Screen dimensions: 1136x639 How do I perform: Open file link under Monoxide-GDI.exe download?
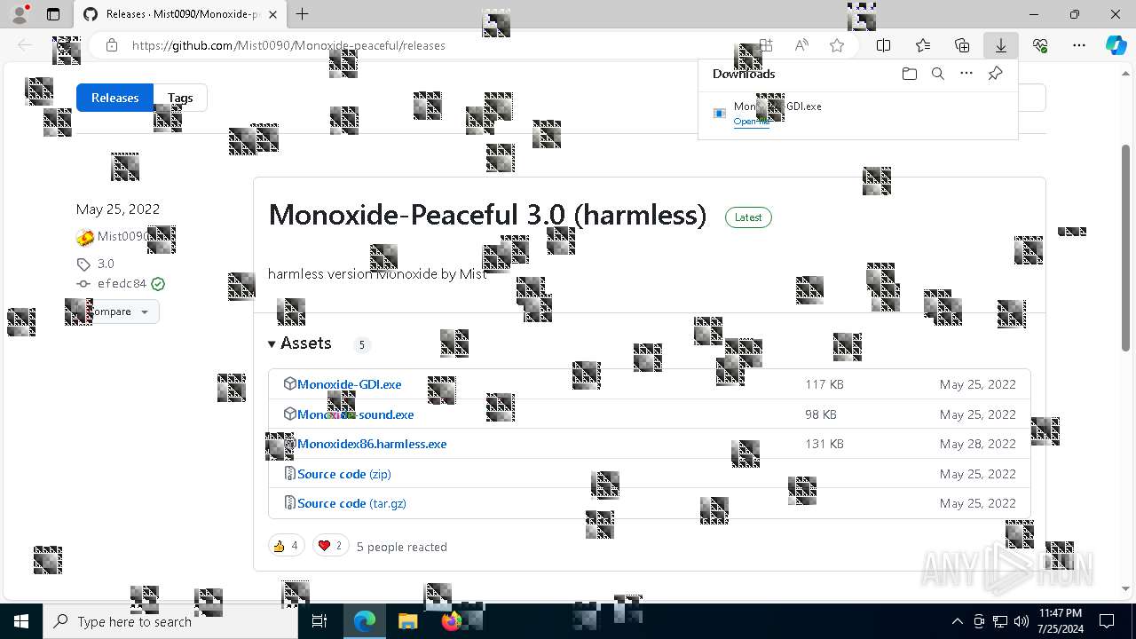pos(752,122)
